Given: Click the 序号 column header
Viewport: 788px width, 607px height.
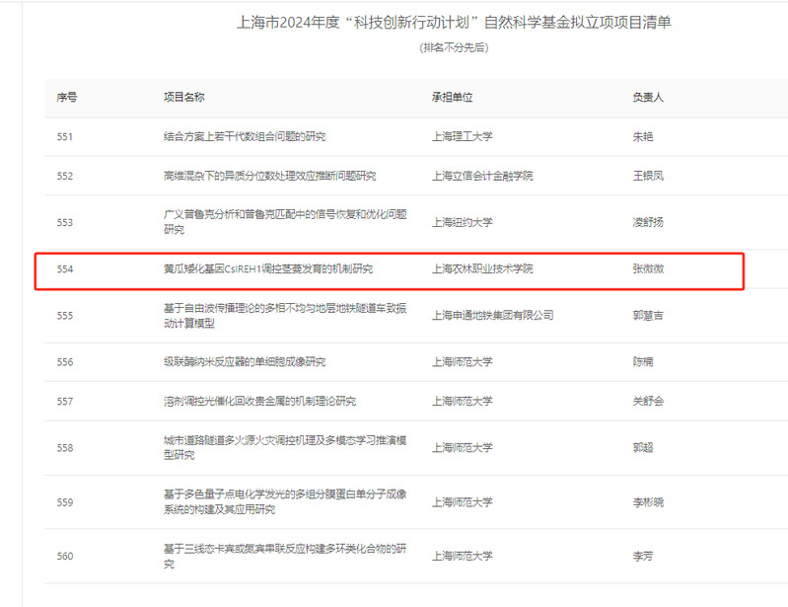Looking at the screenshot, I should [67, 98].
